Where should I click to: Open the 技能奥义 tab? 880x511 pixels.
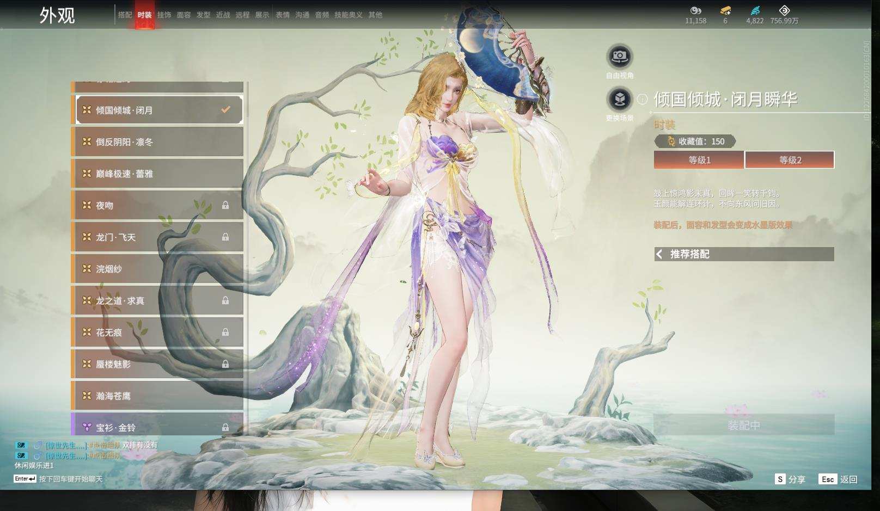tap(349, 15)
